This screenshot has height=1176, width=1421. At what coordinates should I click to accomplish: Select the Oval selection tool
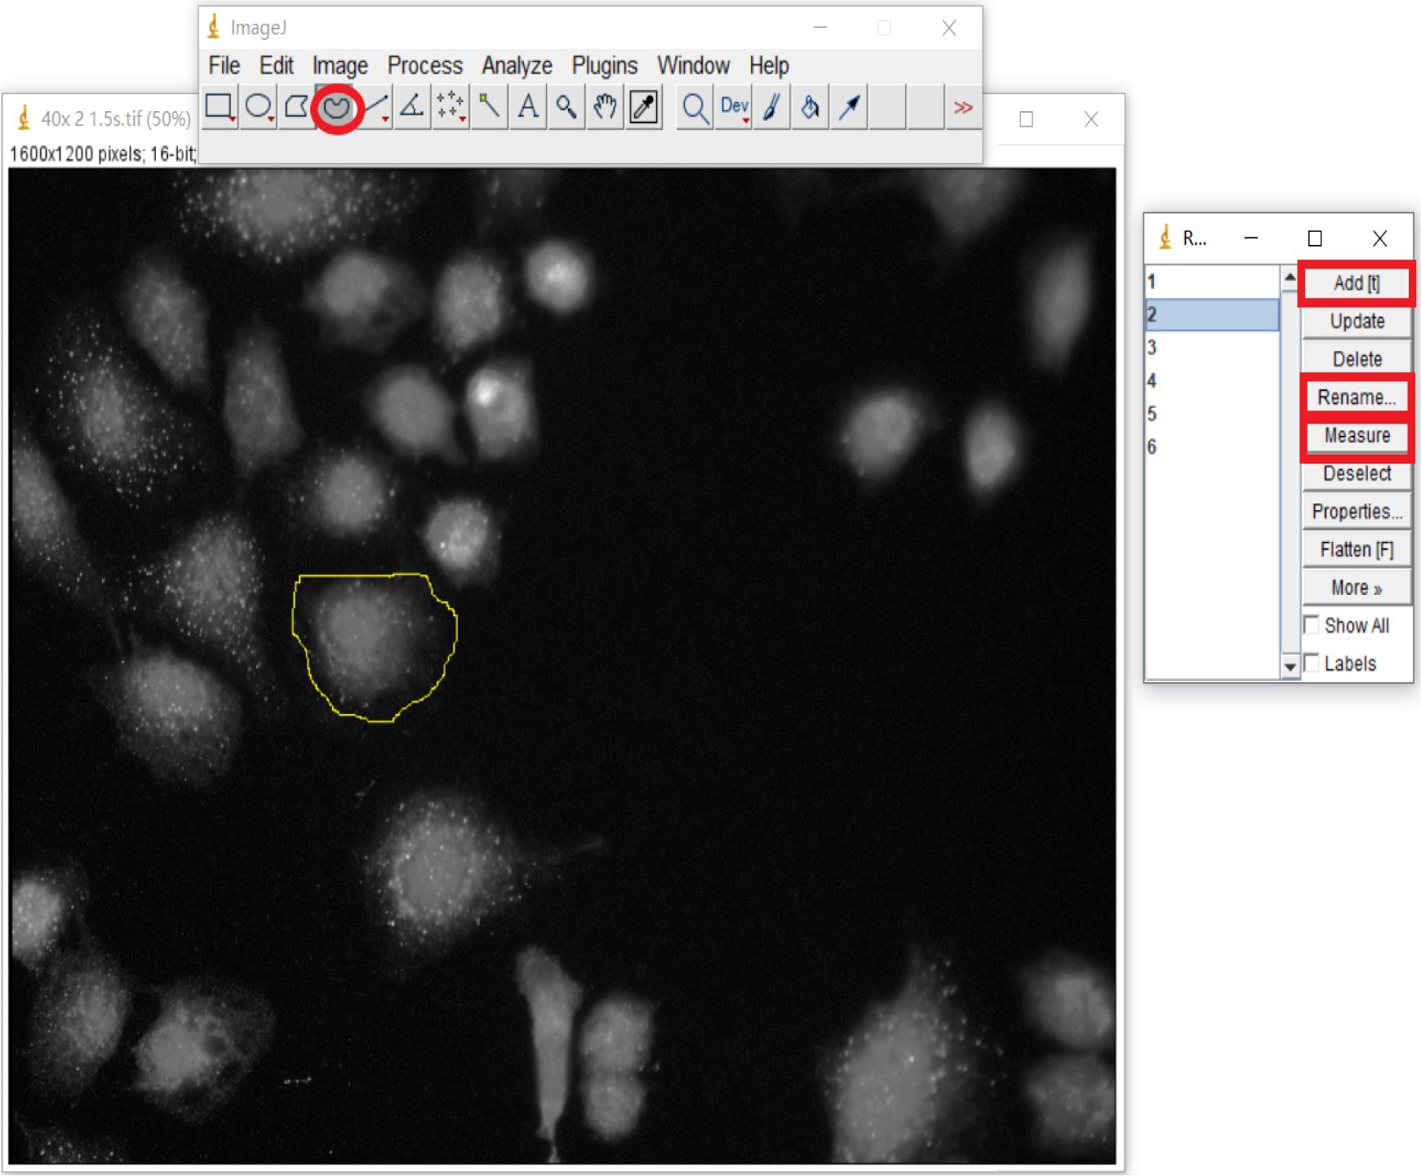[x=259, y=107]
